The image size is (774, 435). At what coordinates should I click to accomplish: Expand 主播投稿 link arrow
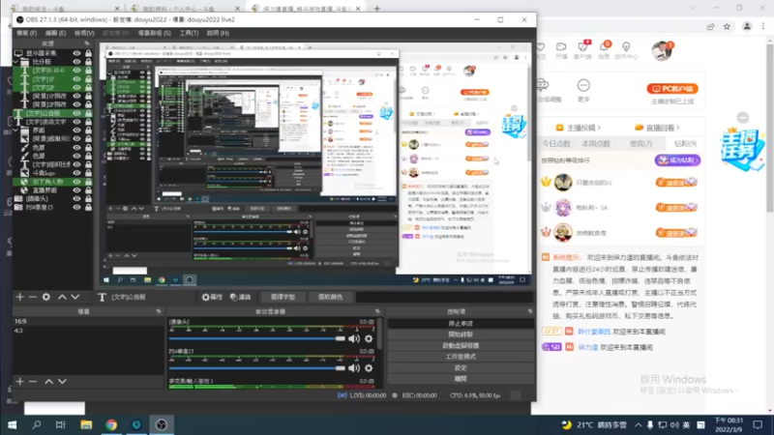[x=599, y=128]
